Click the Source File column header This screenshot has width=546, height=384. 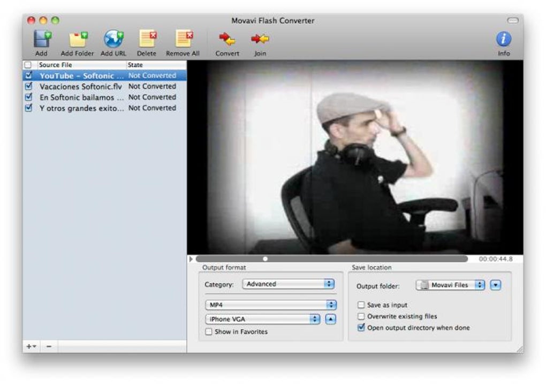click(81, 65)
